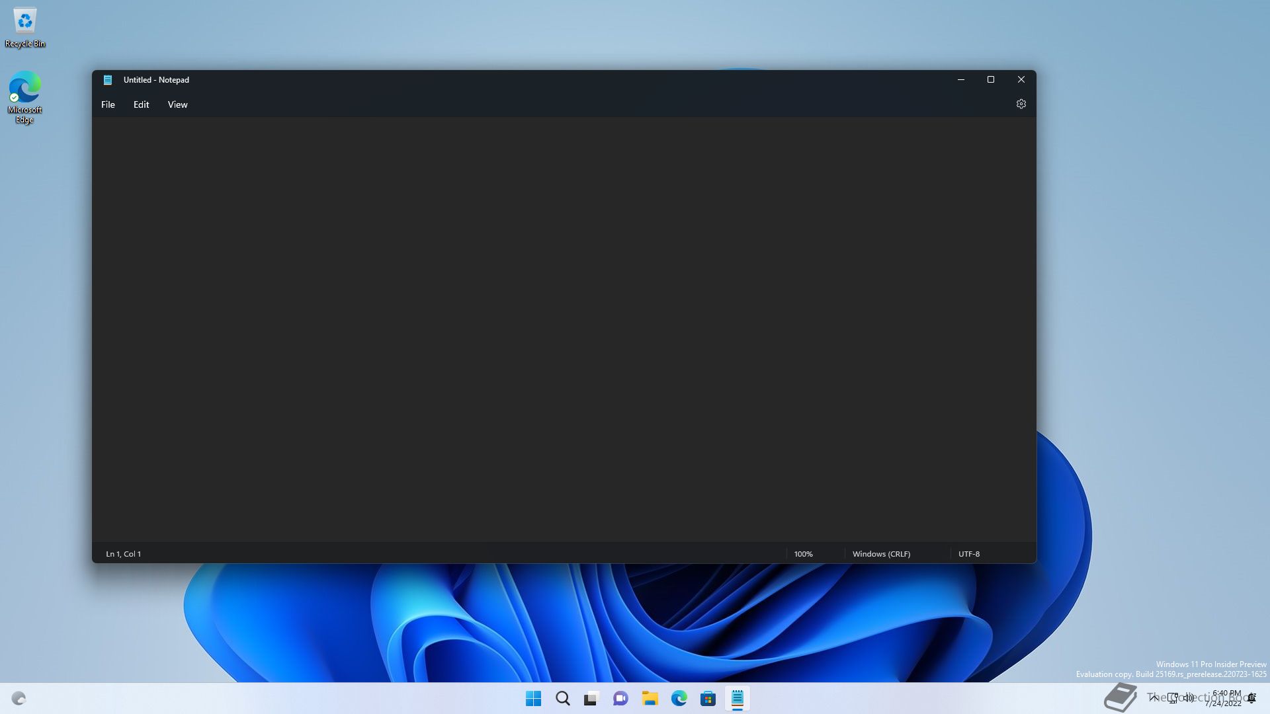Open the Edit menu

click(141, 104)
